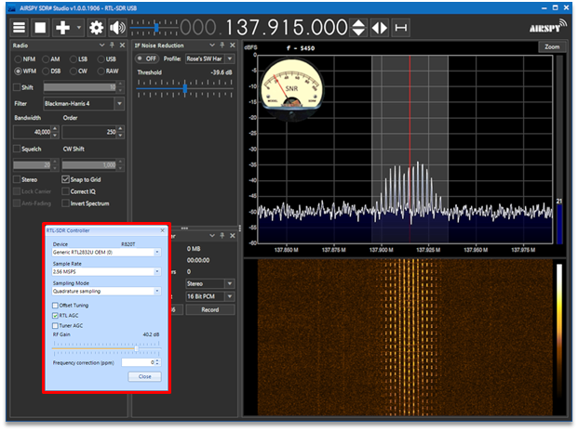Click the SNR meter gauge
Screen dimensions: 578x431
point(291,88)
